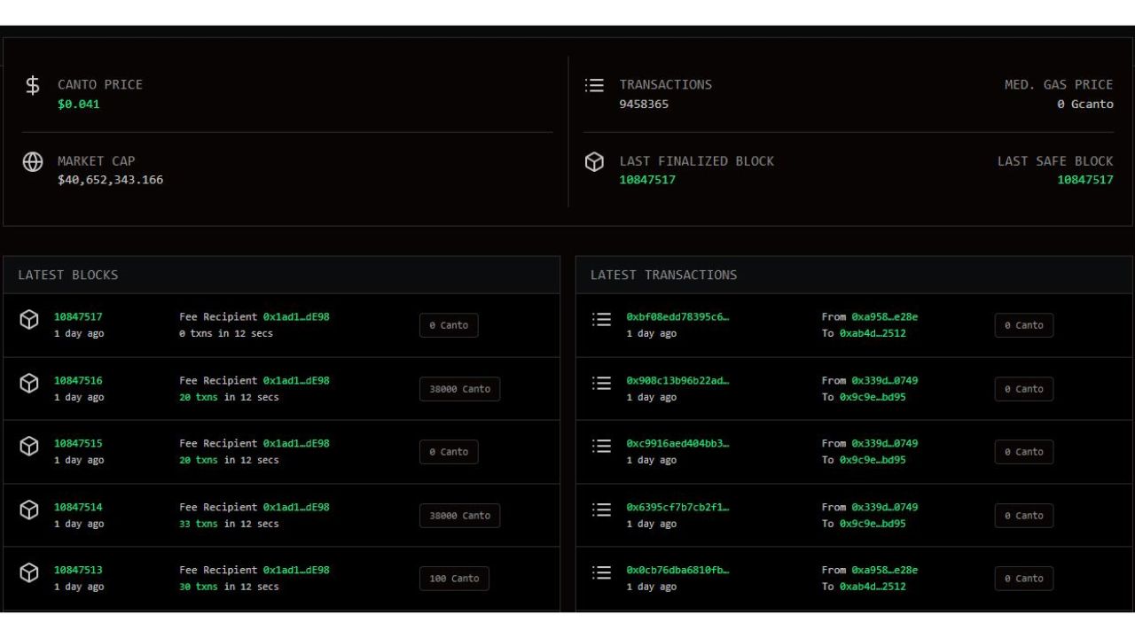Screen dimensions: 1135x638
Task: Open block 10847514 link
Action: point(78,508)
